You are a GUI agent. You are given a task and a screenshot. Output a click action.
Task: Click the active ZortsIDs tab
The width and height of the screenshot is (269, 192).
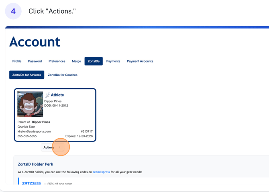pos(94,61)
